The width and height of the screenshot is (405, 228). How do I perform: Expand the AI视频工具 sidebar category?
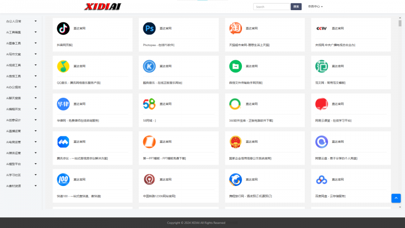coord(21,65)
